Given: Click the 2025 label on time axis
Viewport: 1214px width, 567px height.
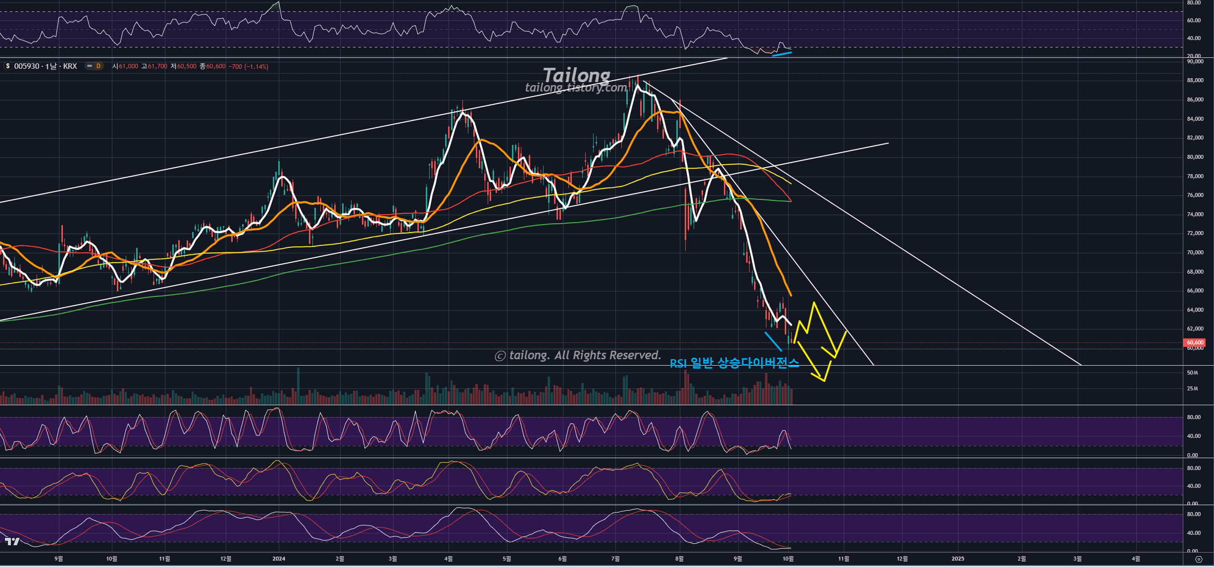Looking at the screenshot, I should 958,559.
